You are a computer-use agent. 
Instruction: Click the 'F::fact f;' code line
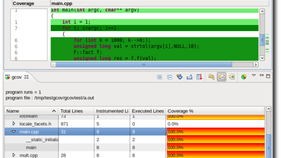click(155, 52)
